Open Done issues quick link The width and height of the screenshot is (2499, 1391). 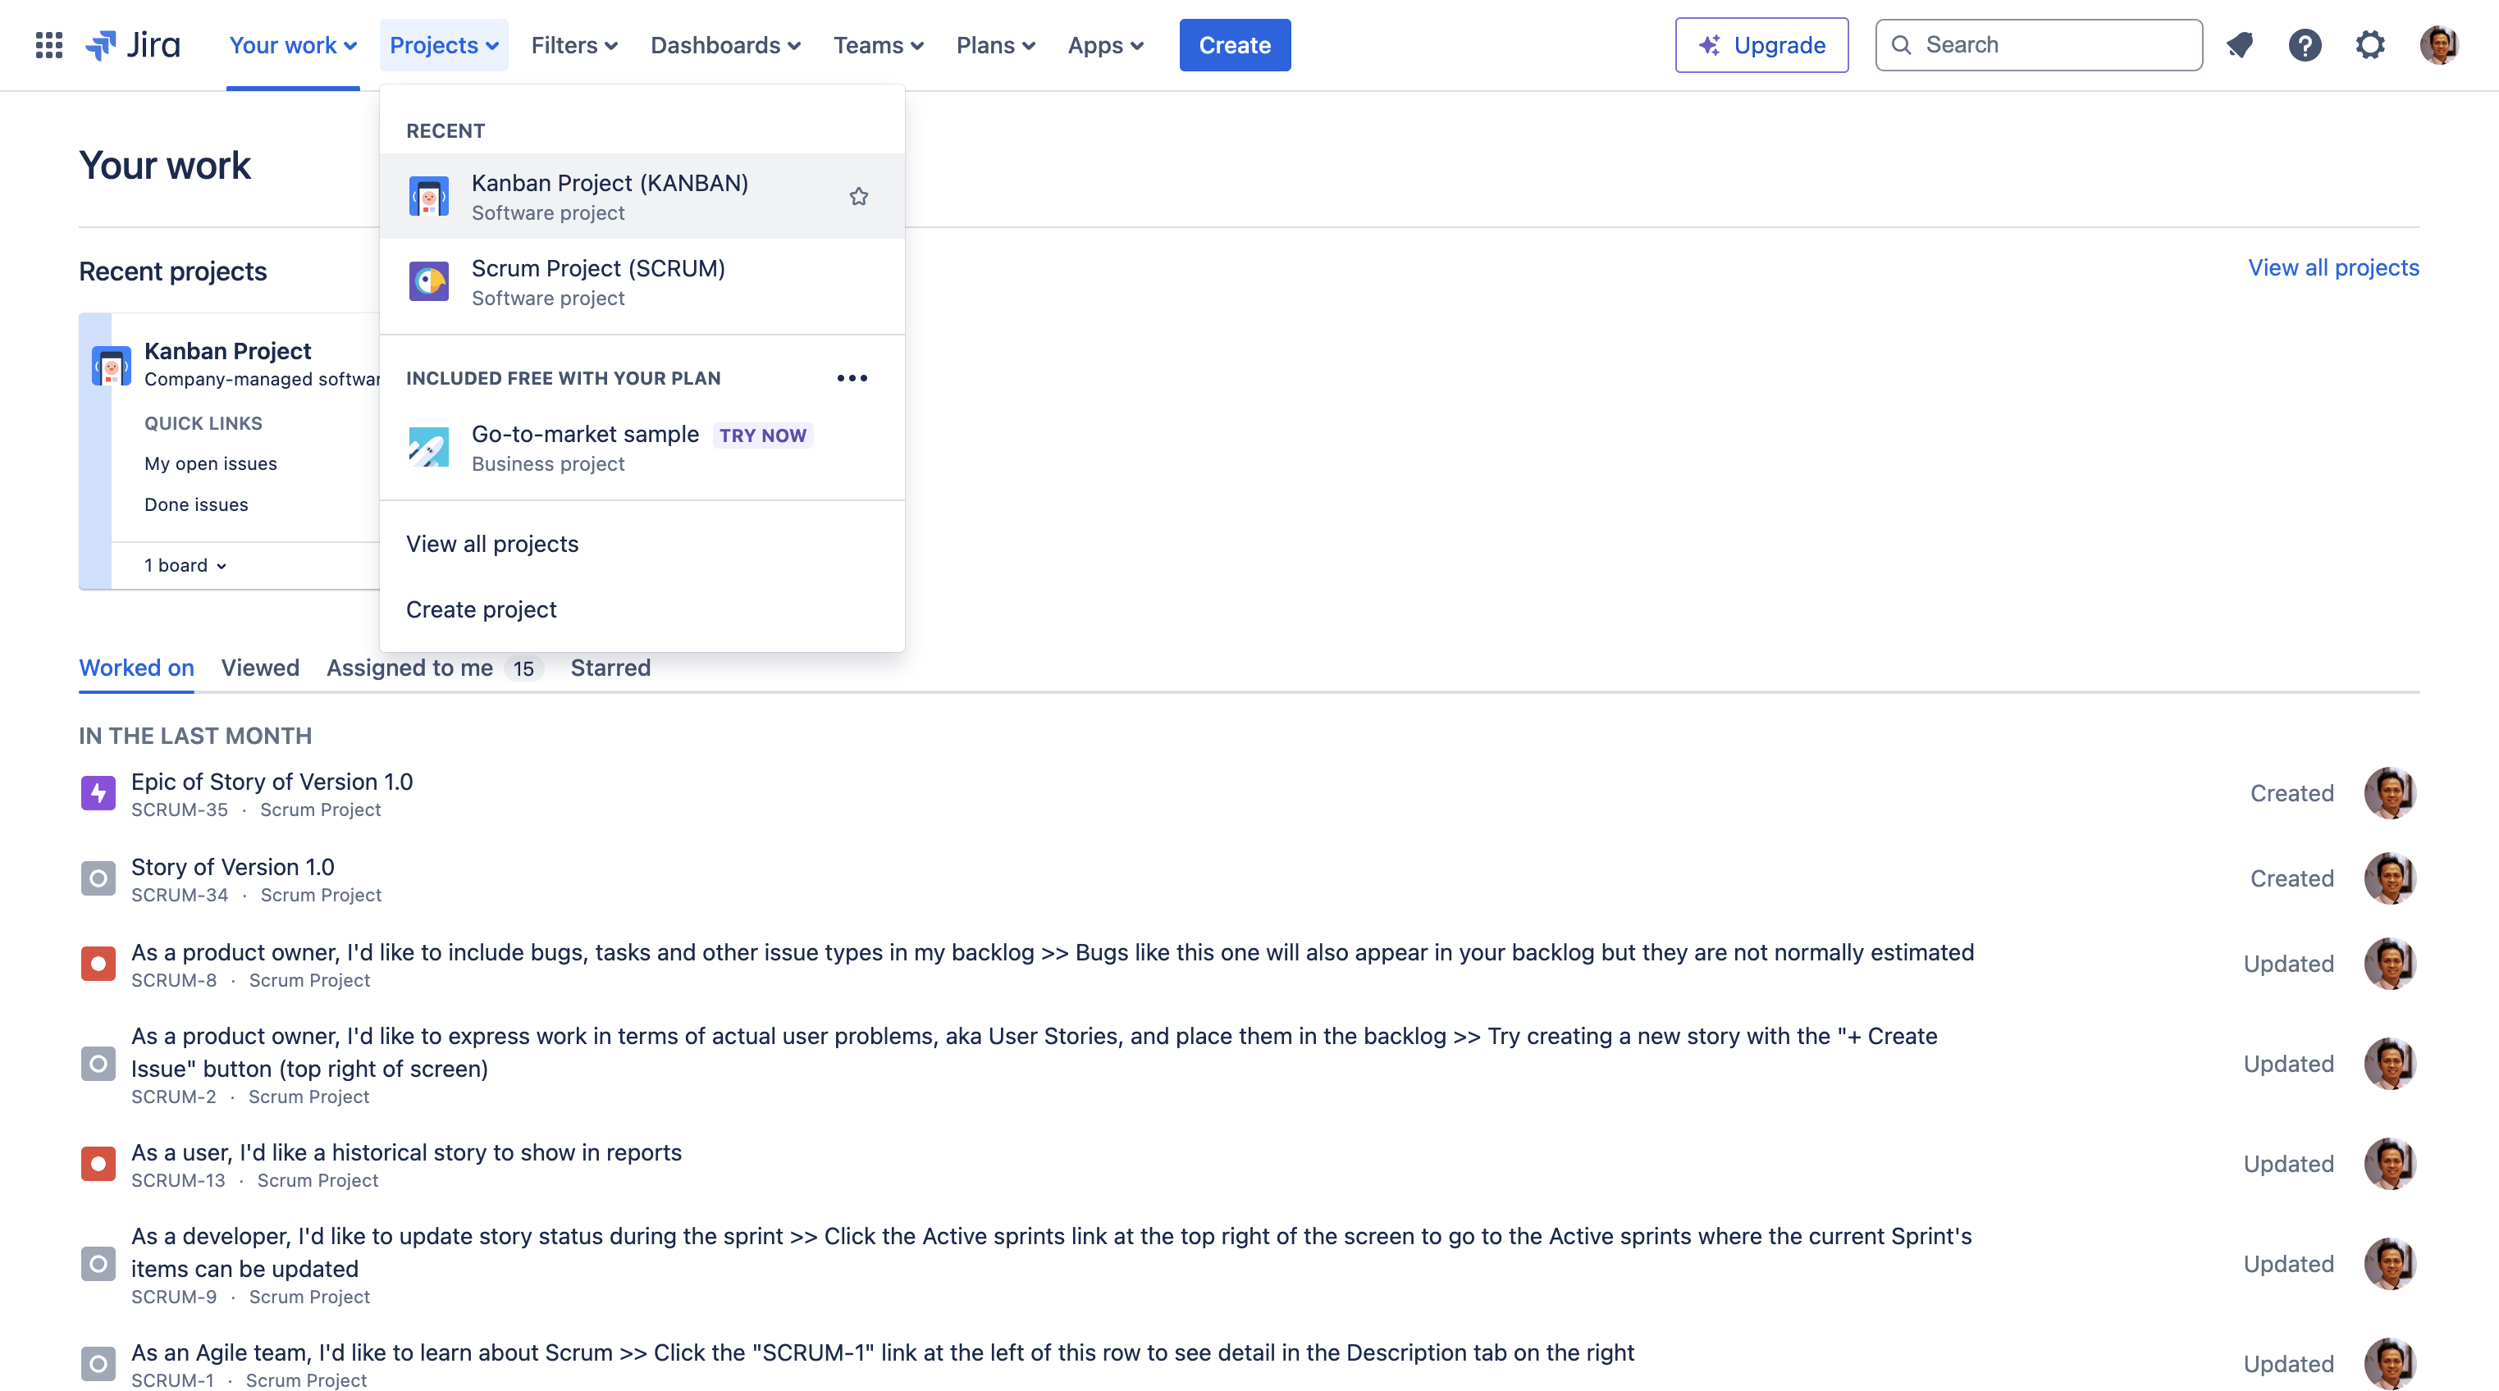[196, 504]
